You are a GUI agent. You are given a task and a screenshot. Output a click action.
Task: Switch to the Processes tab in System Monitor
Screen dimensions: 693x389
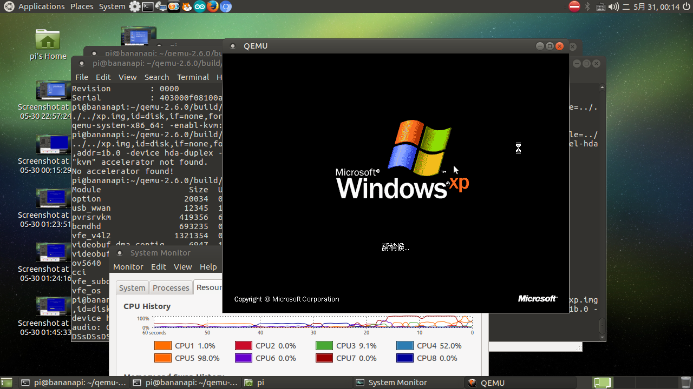click(x=171, y=288)
